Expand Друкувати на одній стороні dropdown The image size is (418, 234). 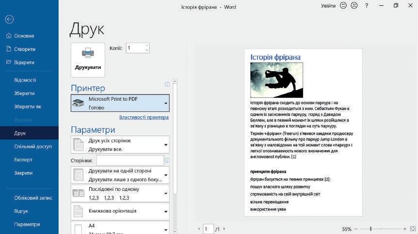tap(120, 175)
